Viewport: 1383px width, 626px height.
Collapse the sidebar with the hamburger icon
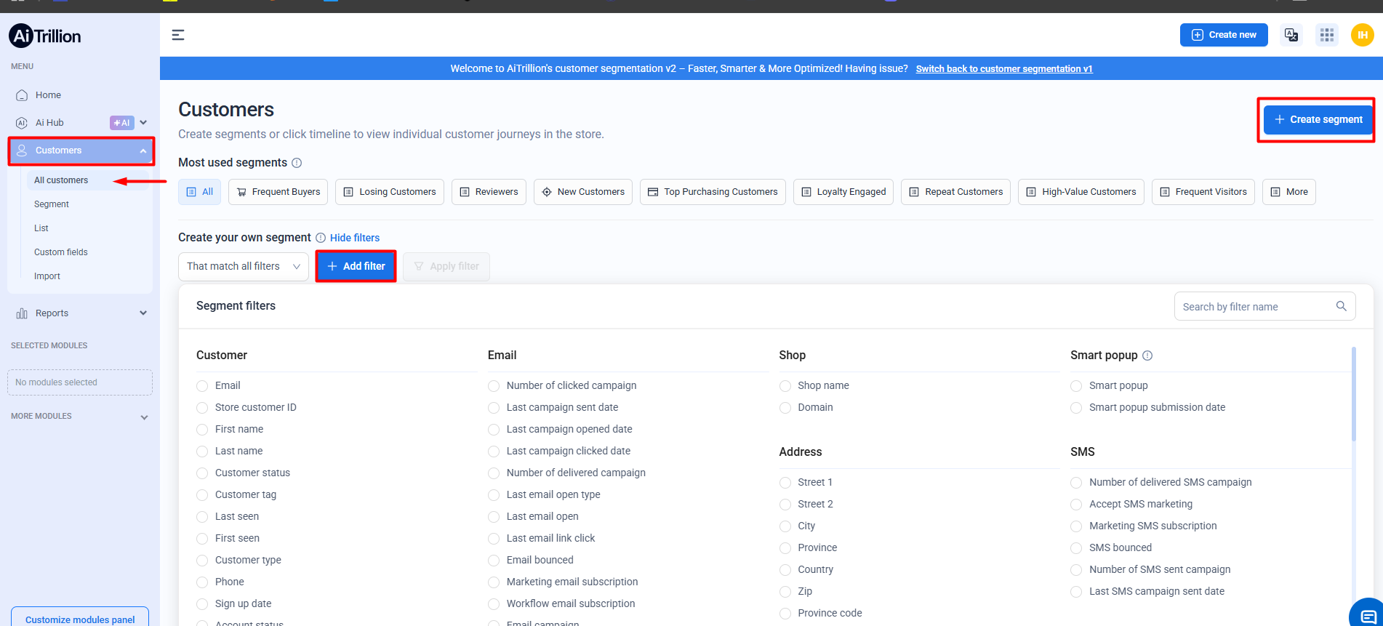click(177, 35)
